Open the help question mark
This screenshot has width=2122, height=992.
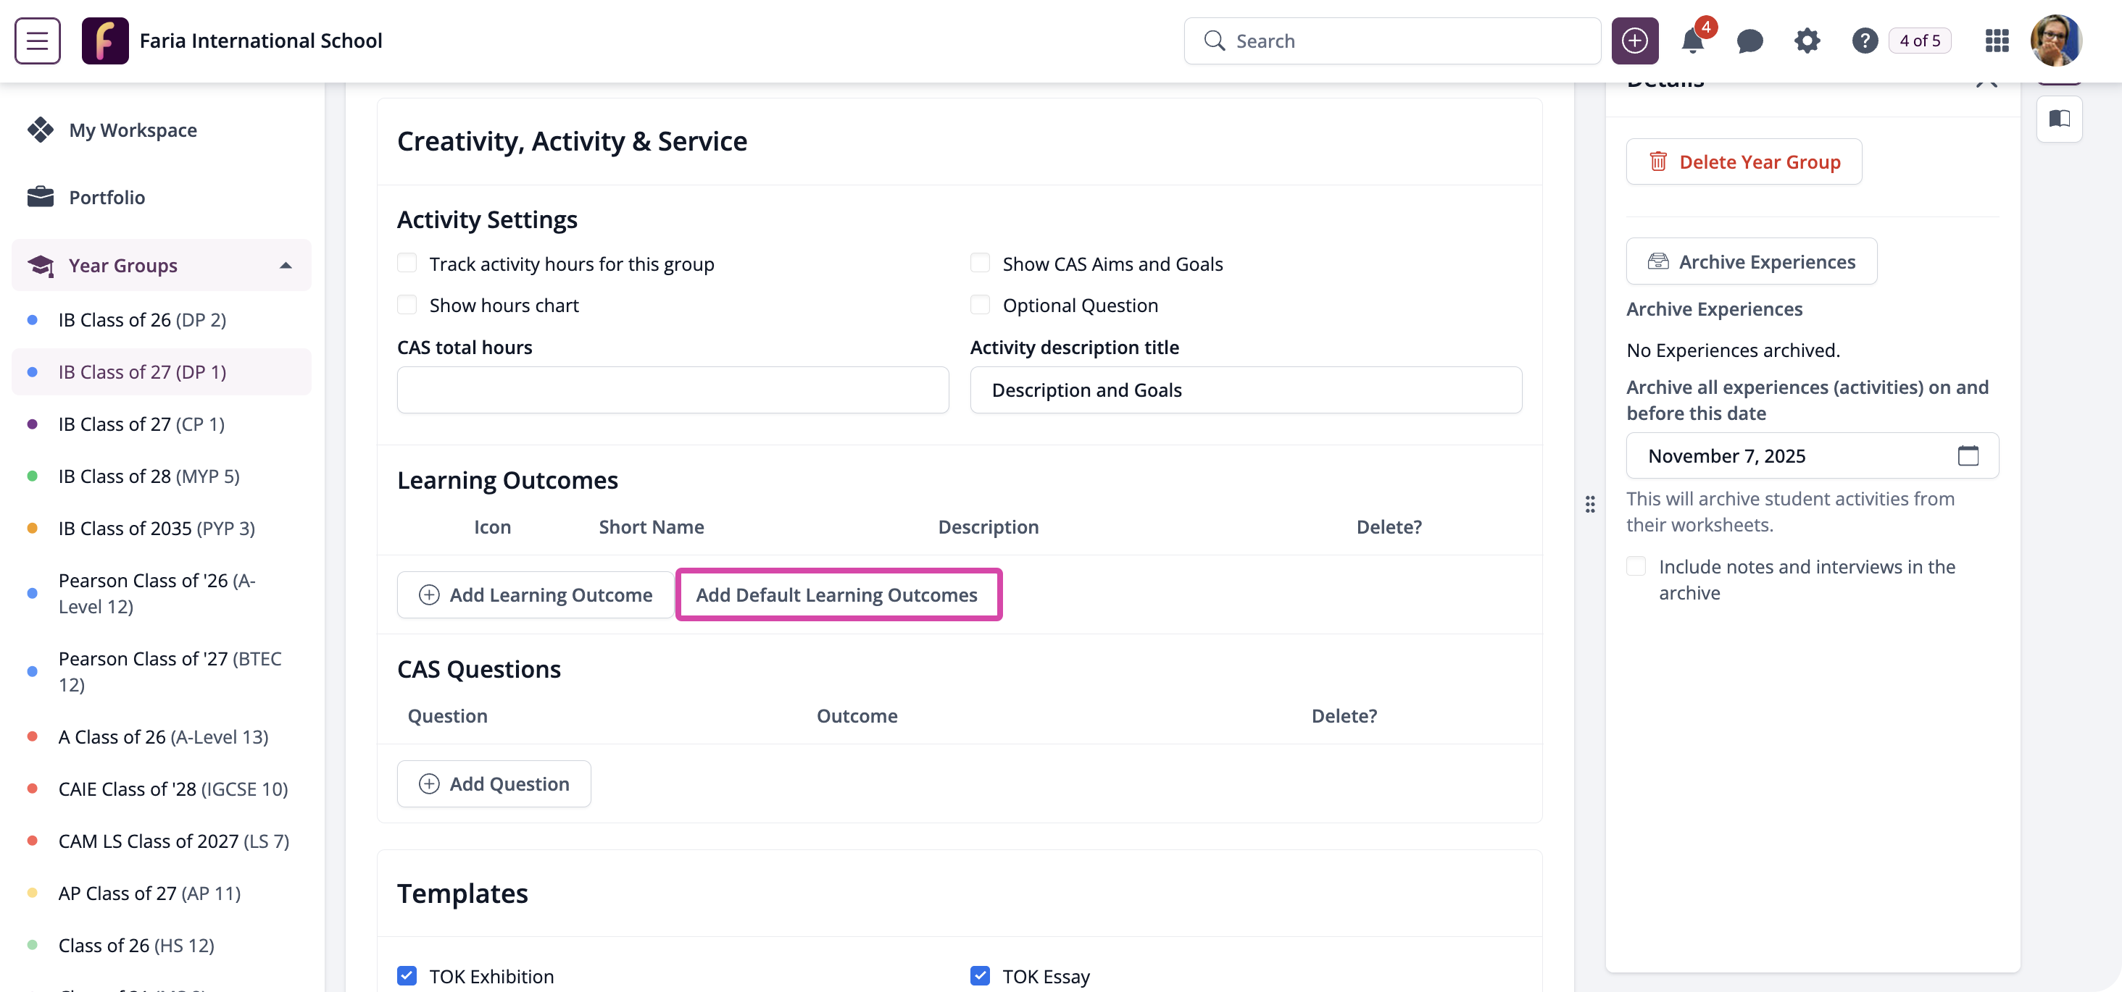point(1864,41)
